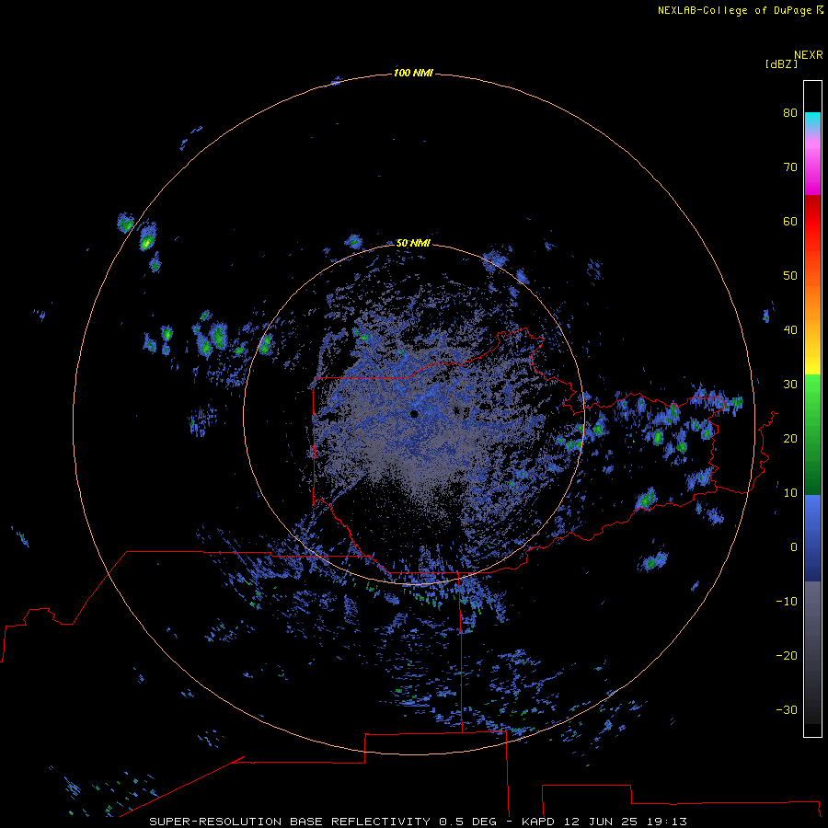Click the black radar site dot at center
The image size is (828, 828).
(415, 414)
